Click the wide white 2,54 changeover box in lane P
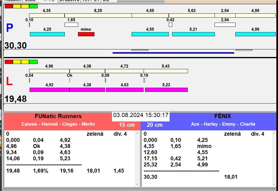The width and height of the screenshot is (278, 191). 225,25
